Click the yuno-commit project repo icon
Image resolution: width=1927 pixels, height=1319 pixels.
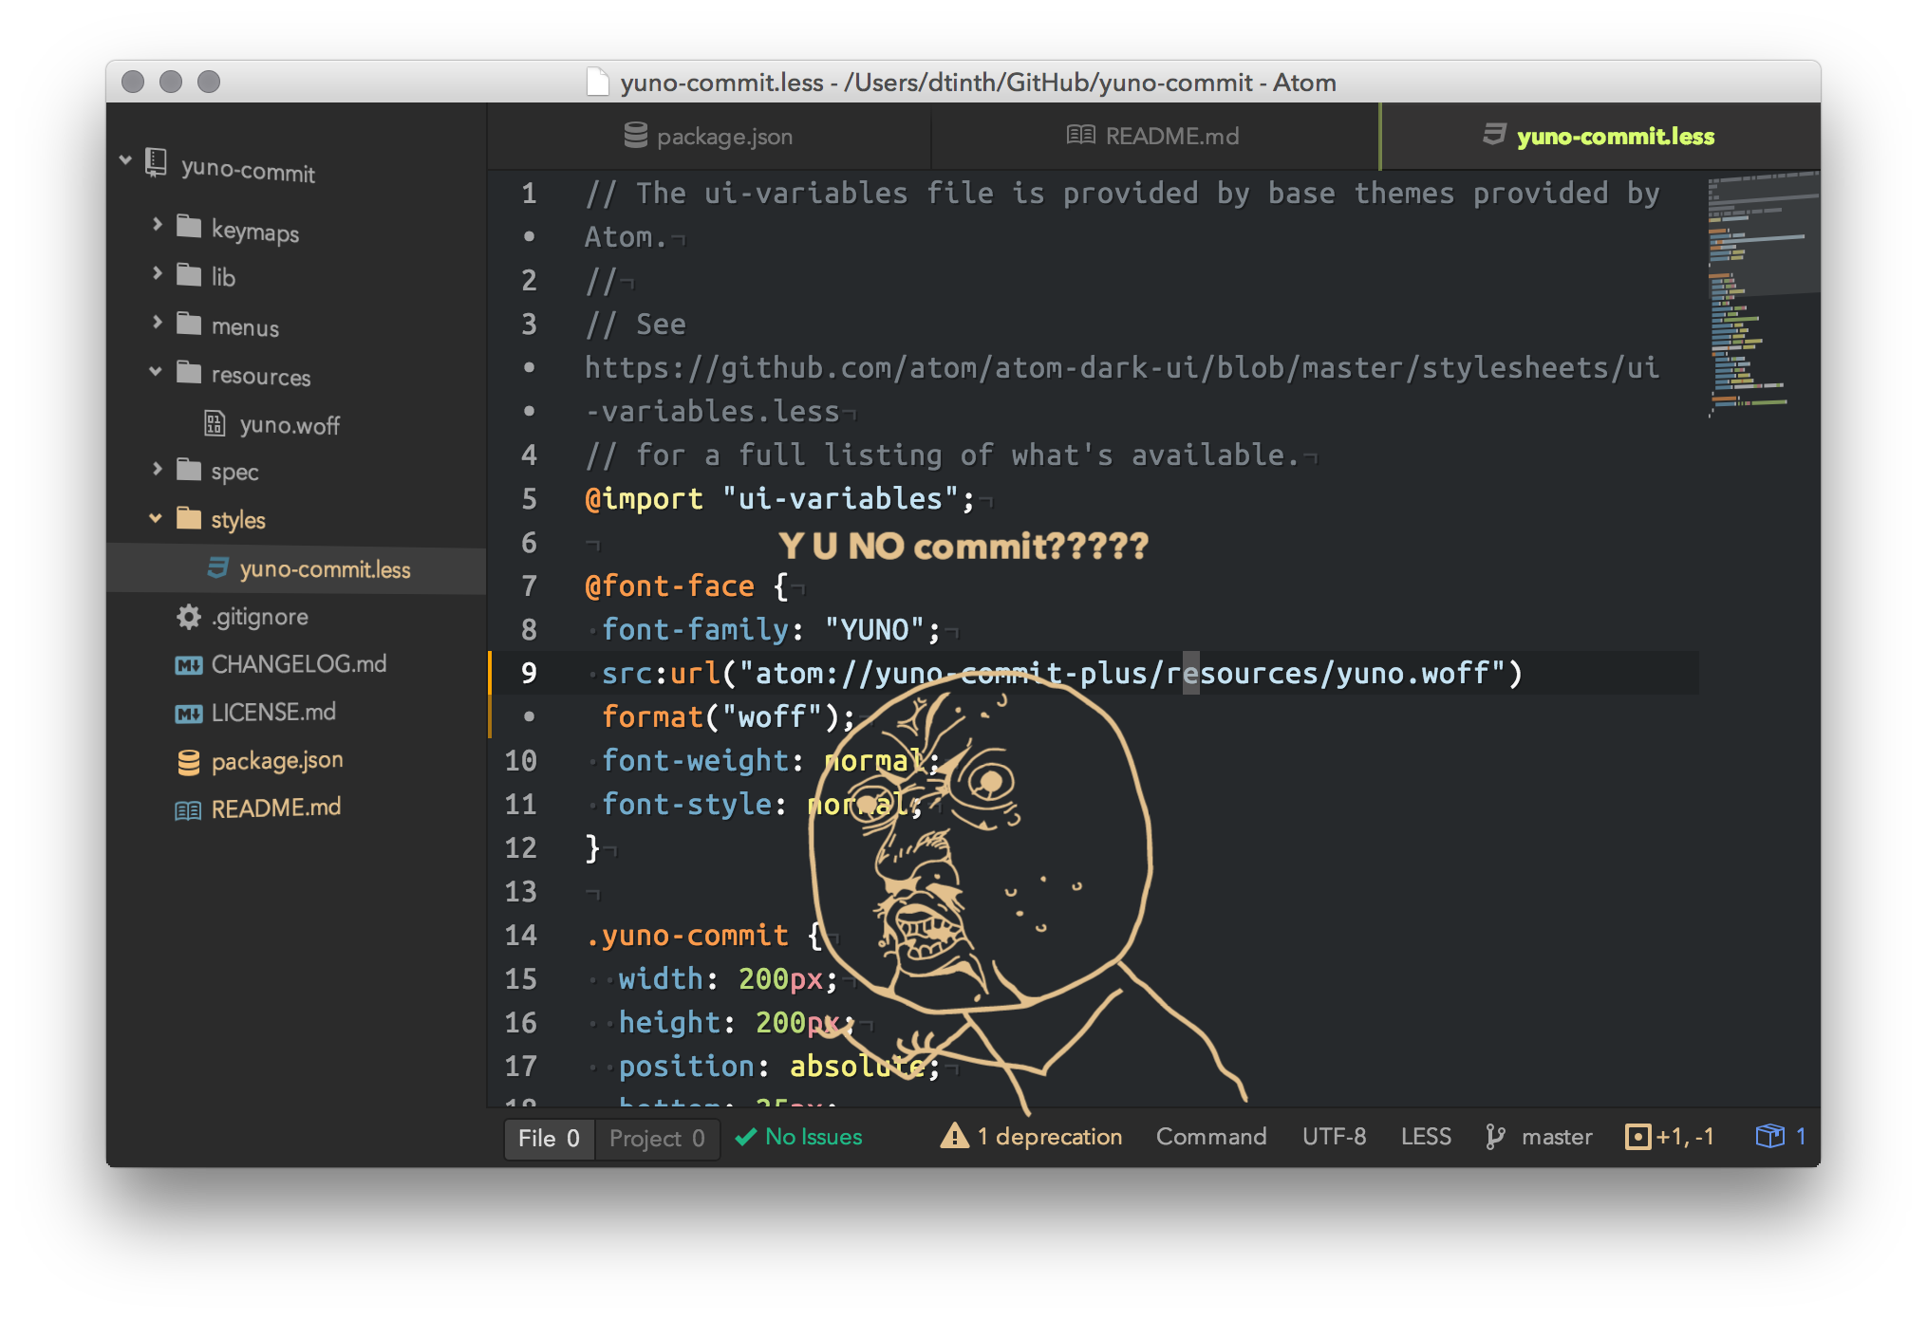[156, 162]
